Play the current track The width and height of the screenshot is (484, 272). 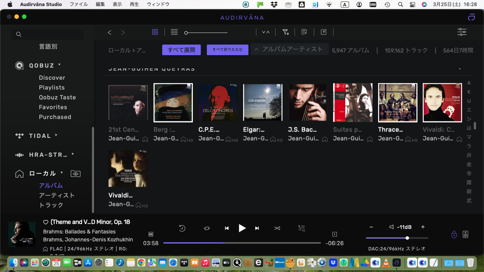242,228
